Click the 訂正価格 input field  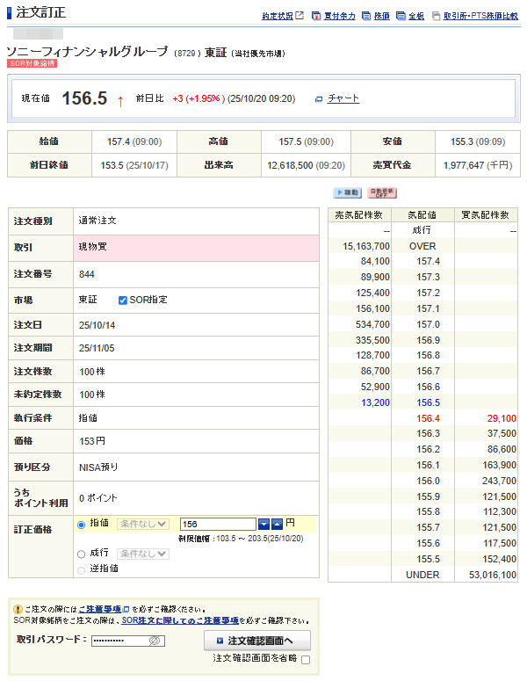point(218,524)
